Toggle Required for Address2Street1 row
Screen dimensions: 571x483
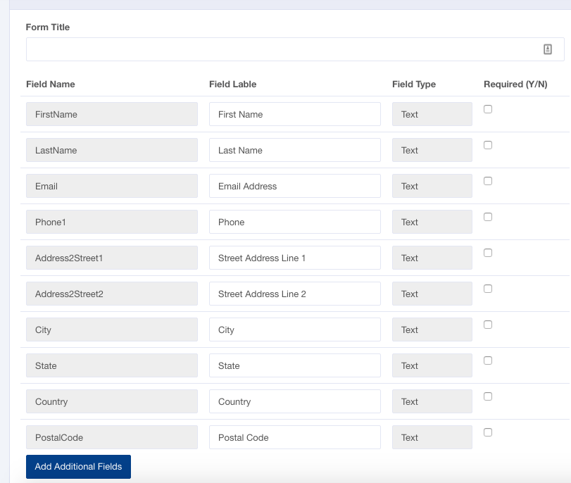tap(488, 253)
